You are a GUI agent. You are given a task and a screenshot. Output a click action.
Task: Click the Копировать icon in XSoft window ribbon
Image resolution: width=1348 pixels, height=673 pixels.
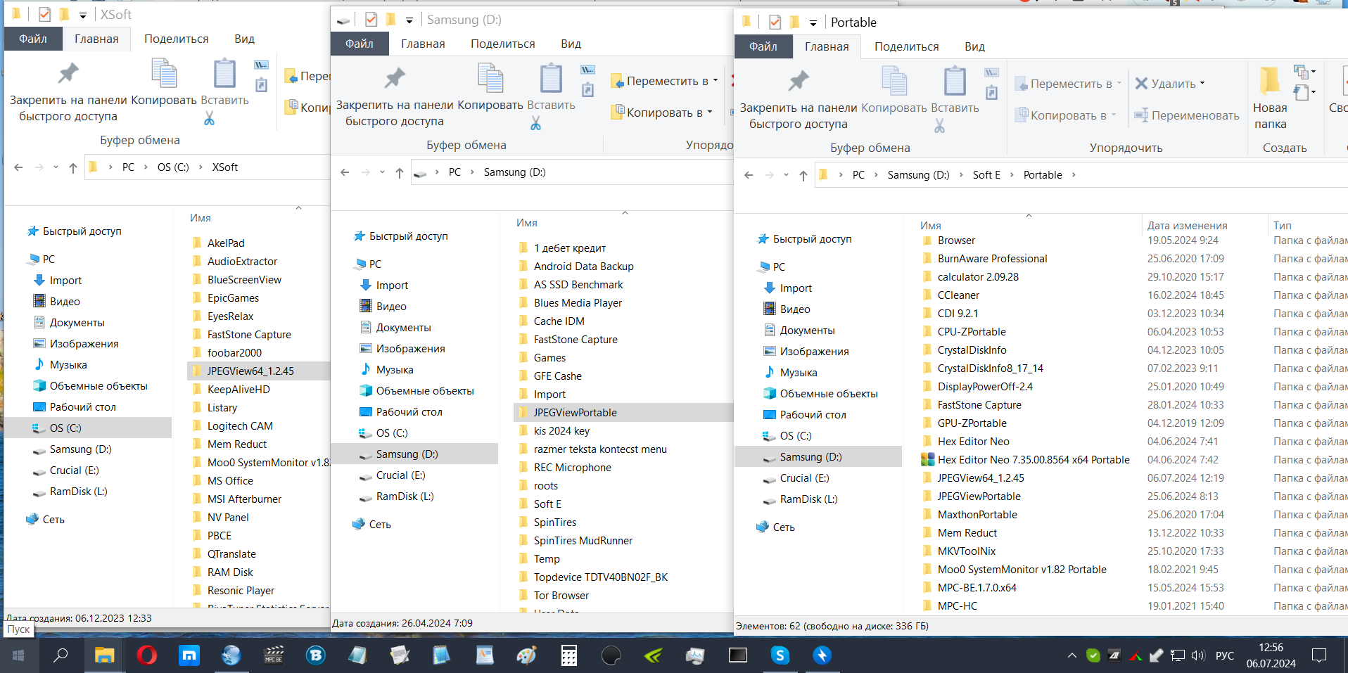point(164,73)
